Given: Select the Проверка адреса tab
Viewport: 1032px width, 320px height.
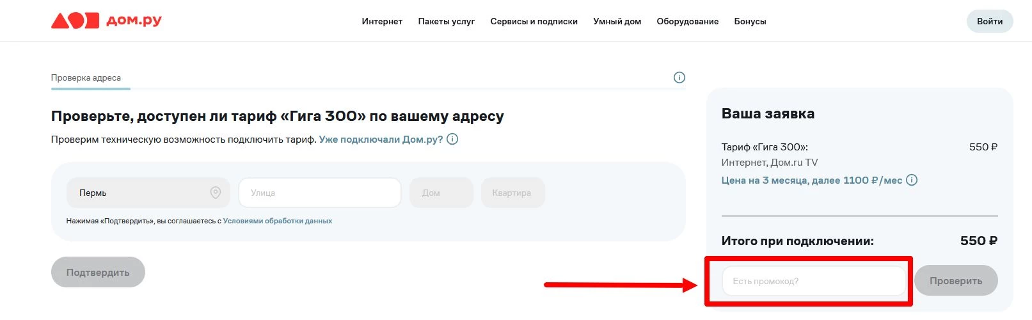Looking at the screenshot, I should pos(86,77).
